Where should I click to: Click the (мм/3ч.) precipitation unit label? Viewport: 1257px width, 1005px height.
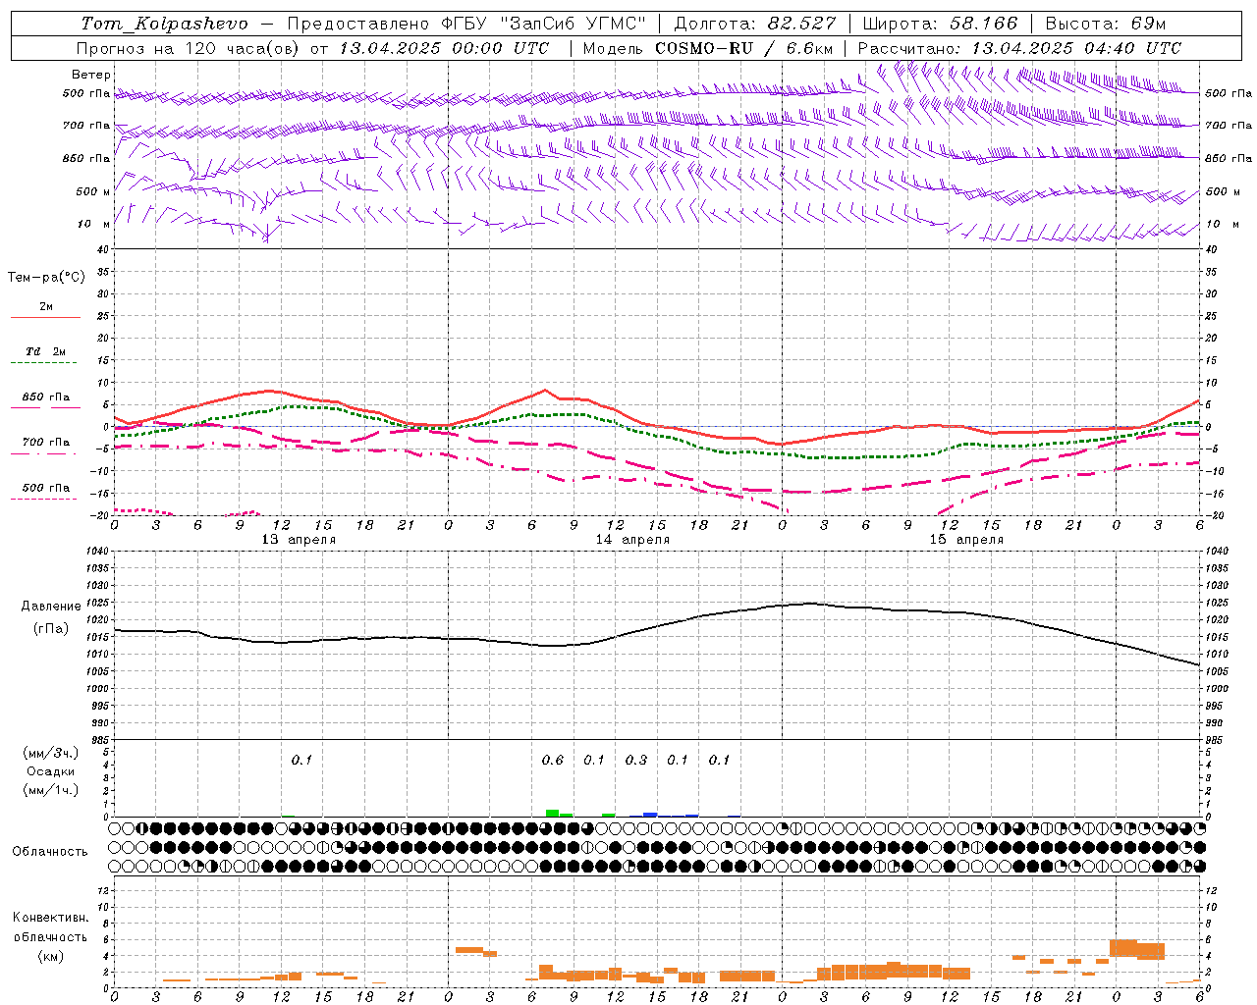(51, 753)
